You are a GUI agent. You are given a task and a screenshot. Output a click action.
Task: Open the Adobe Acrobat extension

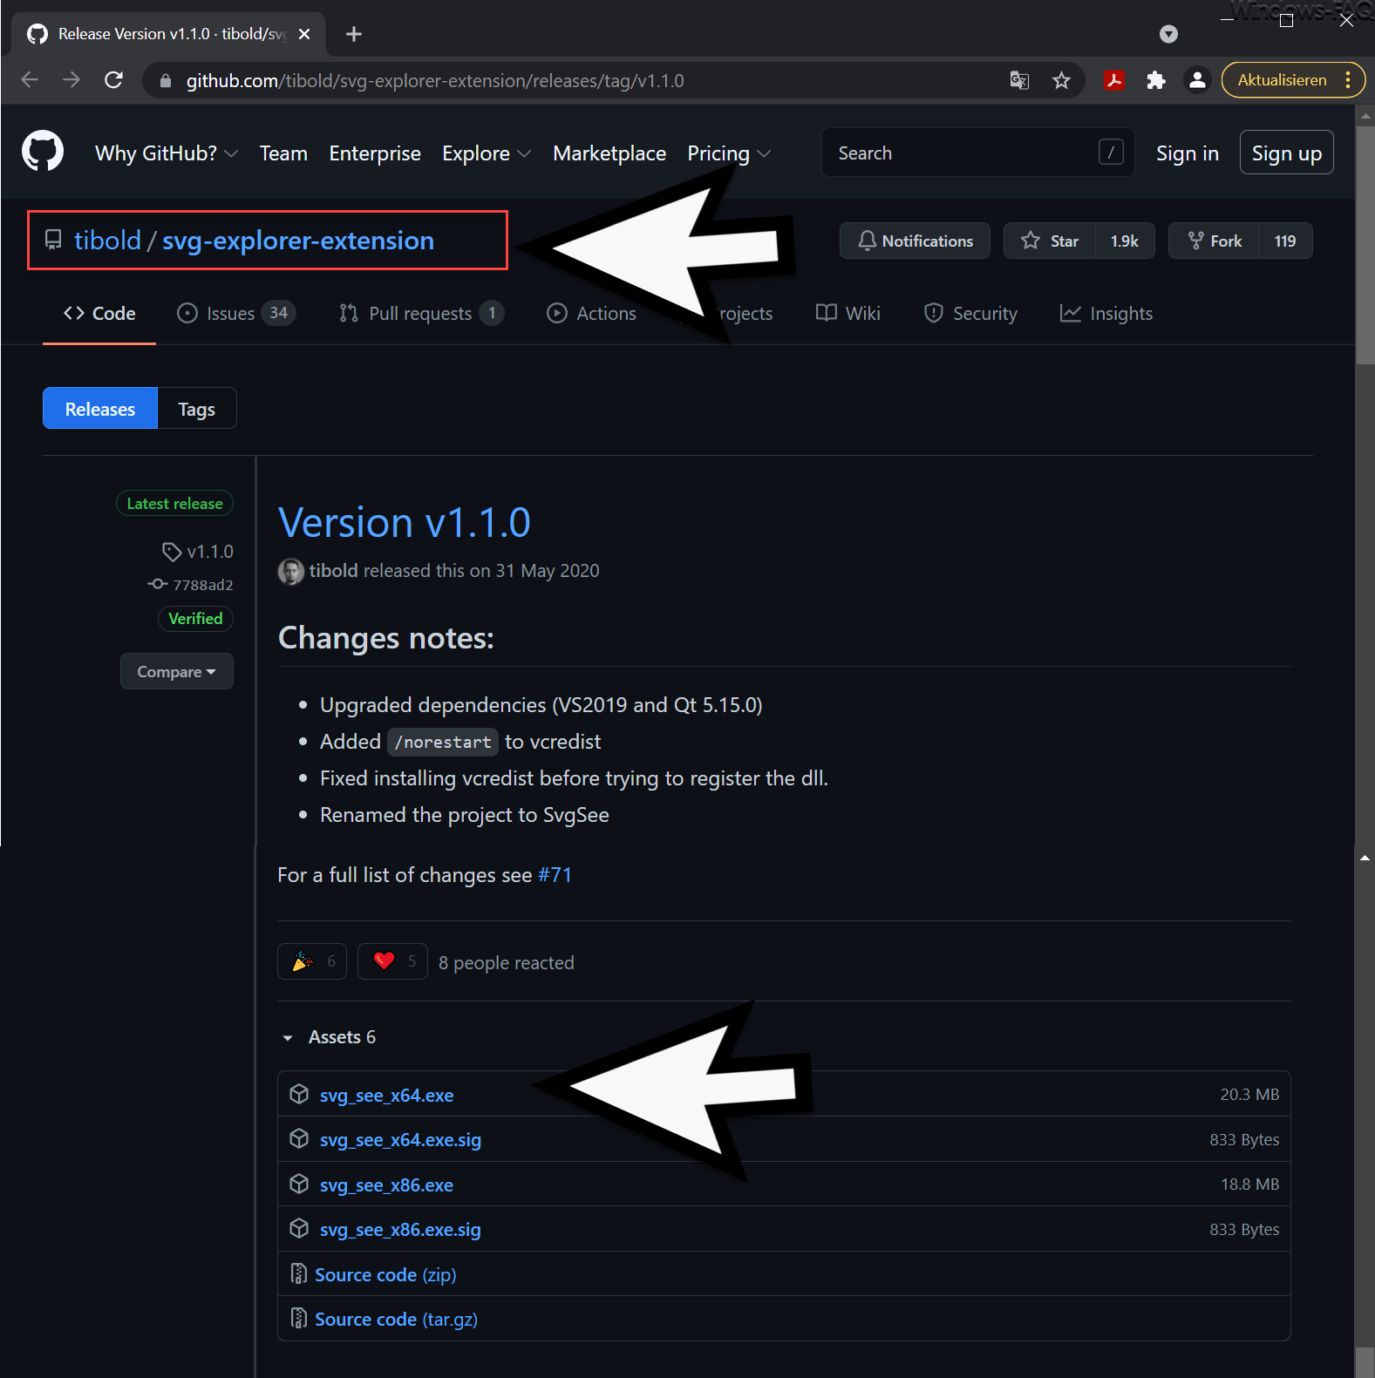(x=1113, y=80)
